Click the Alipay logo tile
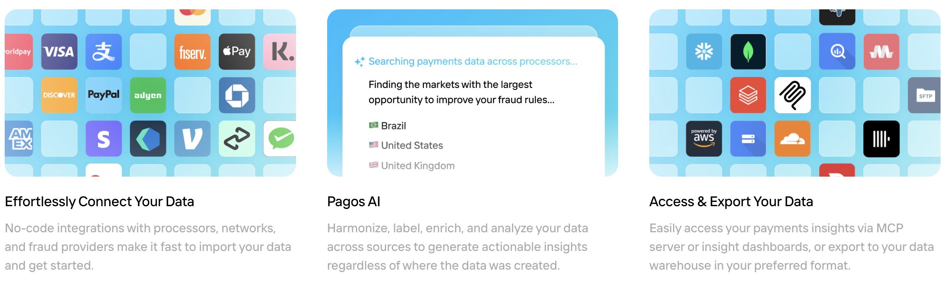946x284 pixels. [x=104, y=52]
